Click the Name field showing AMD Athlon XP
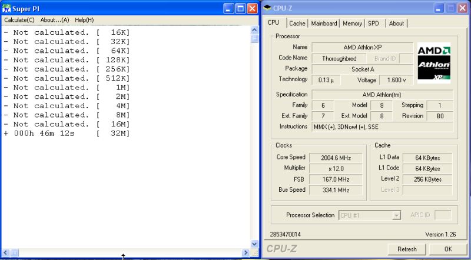Screen dimensions: 471x260 click(x=363, y=48)
